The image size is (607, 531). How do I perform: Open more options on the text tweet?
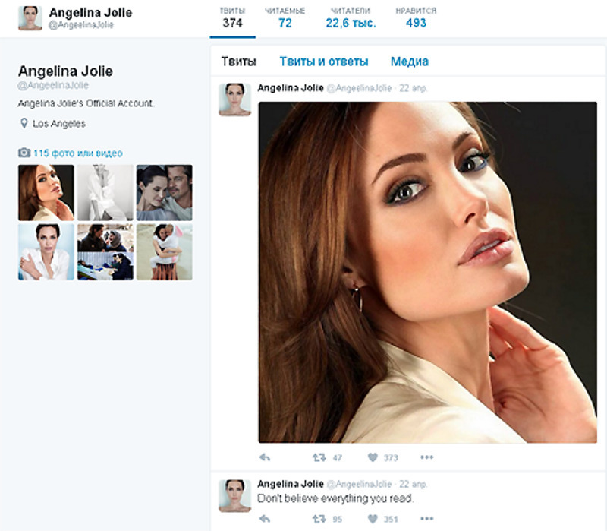(x=426, y=519)
